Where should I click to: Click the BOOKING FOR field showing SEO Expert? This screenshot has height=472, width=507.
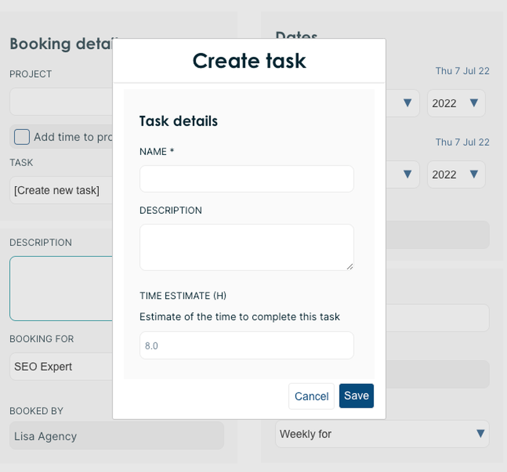56,367
